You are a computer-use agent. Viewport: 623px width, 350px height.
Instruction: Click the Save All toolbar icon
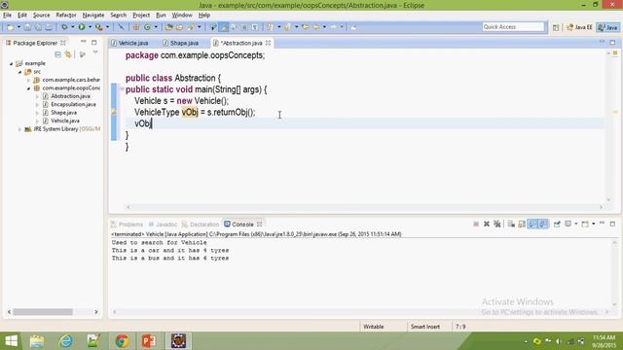click(38, 27)
